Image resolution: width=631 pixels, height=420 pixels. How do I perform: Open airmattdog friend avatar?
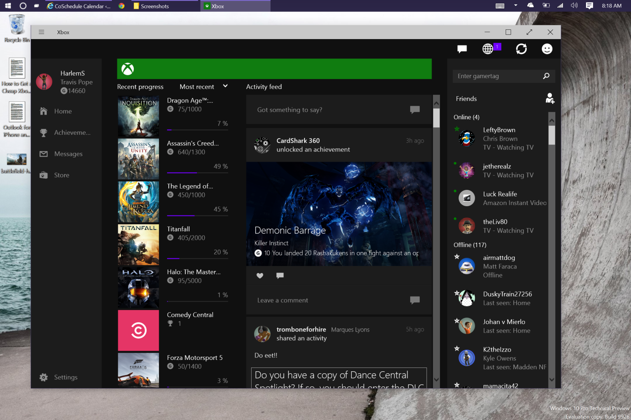pos(467,266)
